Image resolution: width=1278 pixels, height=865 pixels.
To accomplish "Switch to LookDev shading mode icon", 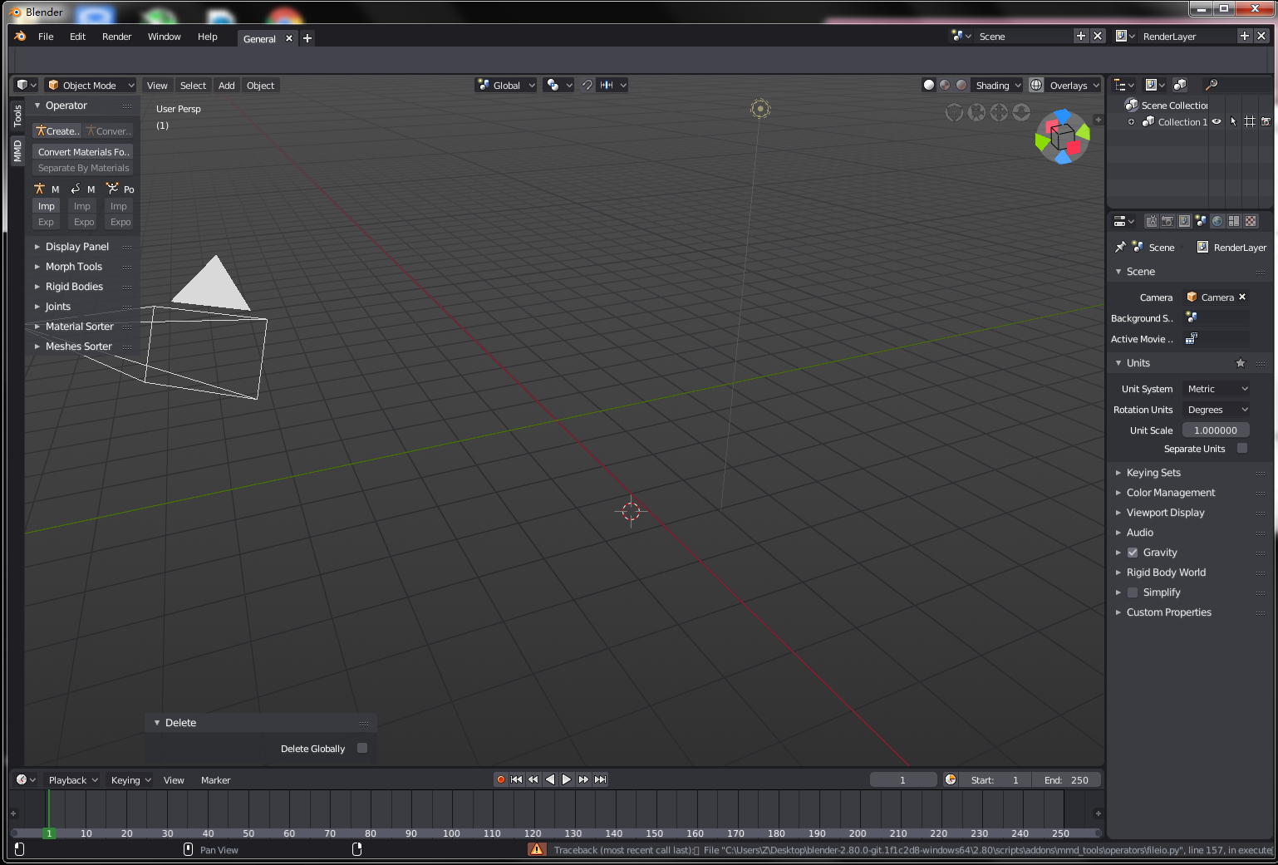I will click(x=945, y=85).
